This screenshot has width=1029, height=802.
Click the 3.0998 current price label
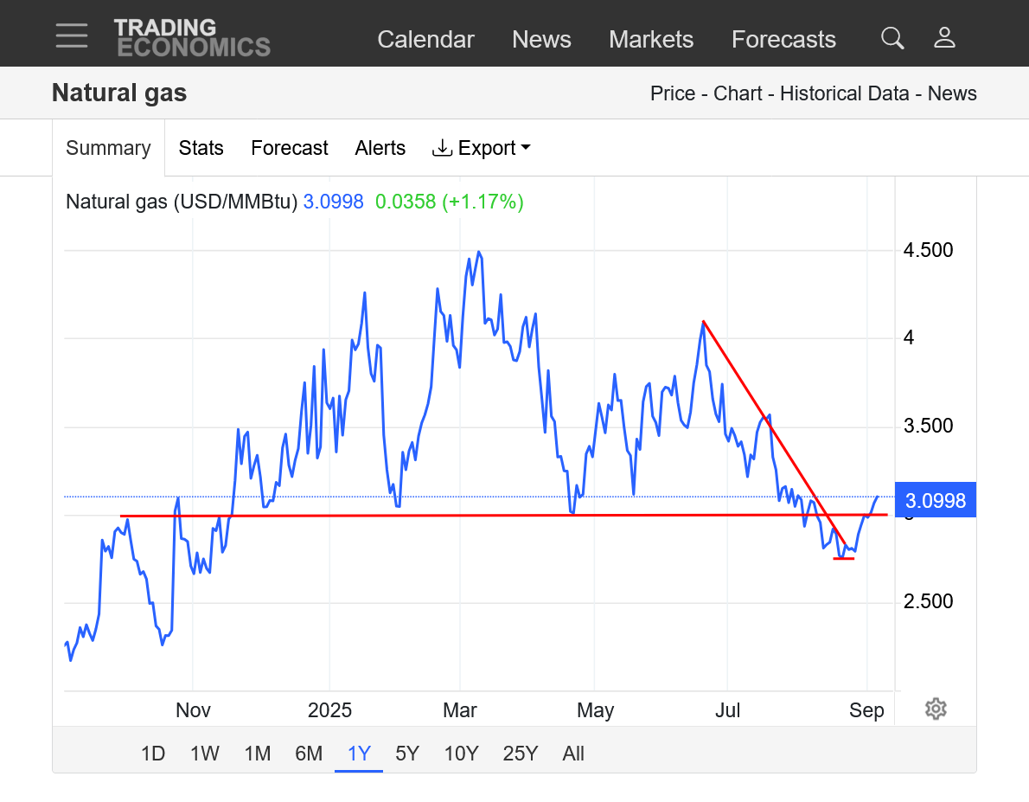pyautogui.click(x=936, y=500)
